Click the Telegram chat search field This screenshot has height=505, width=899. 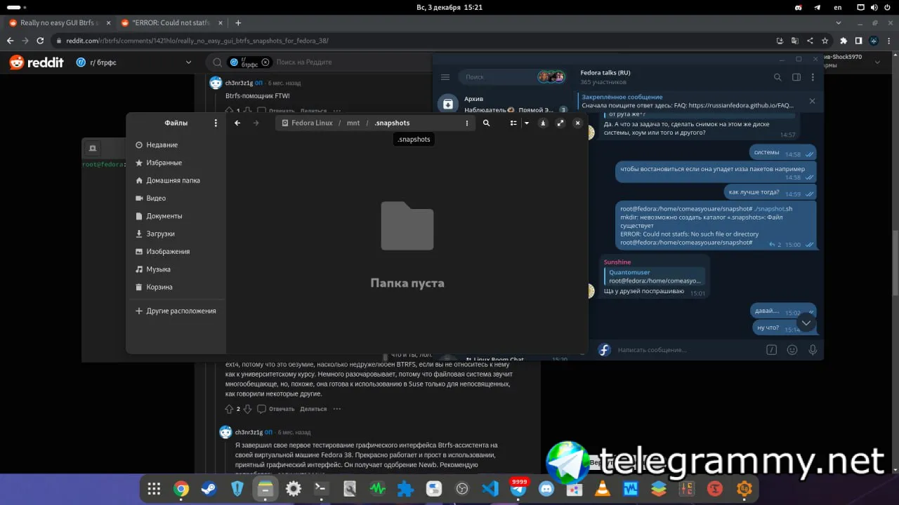click(513, 77)
